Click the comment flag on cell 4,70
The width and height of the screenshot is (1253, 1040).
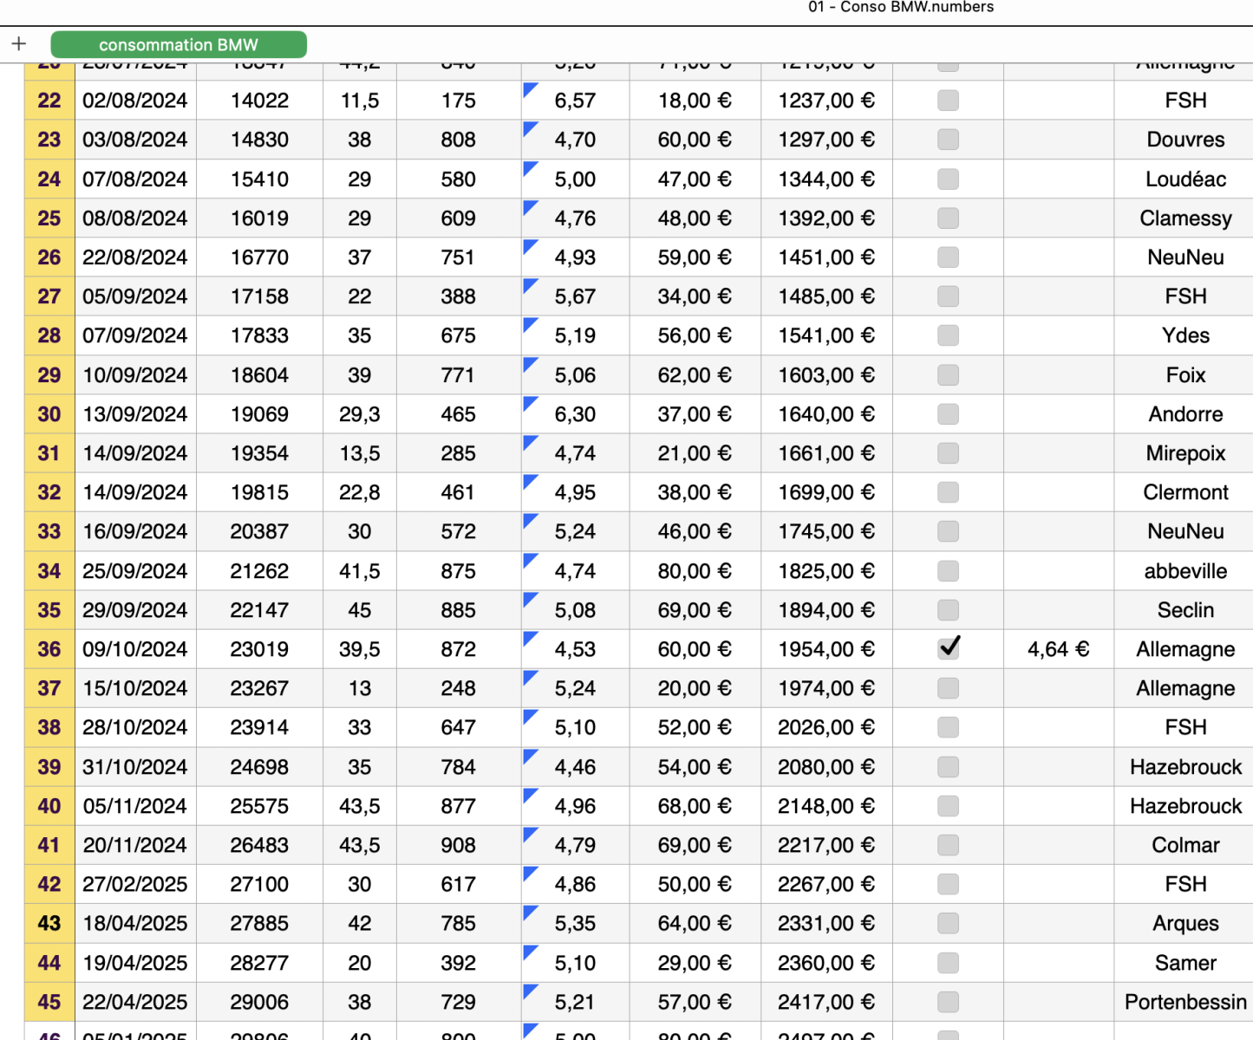(x=530, y=128)
